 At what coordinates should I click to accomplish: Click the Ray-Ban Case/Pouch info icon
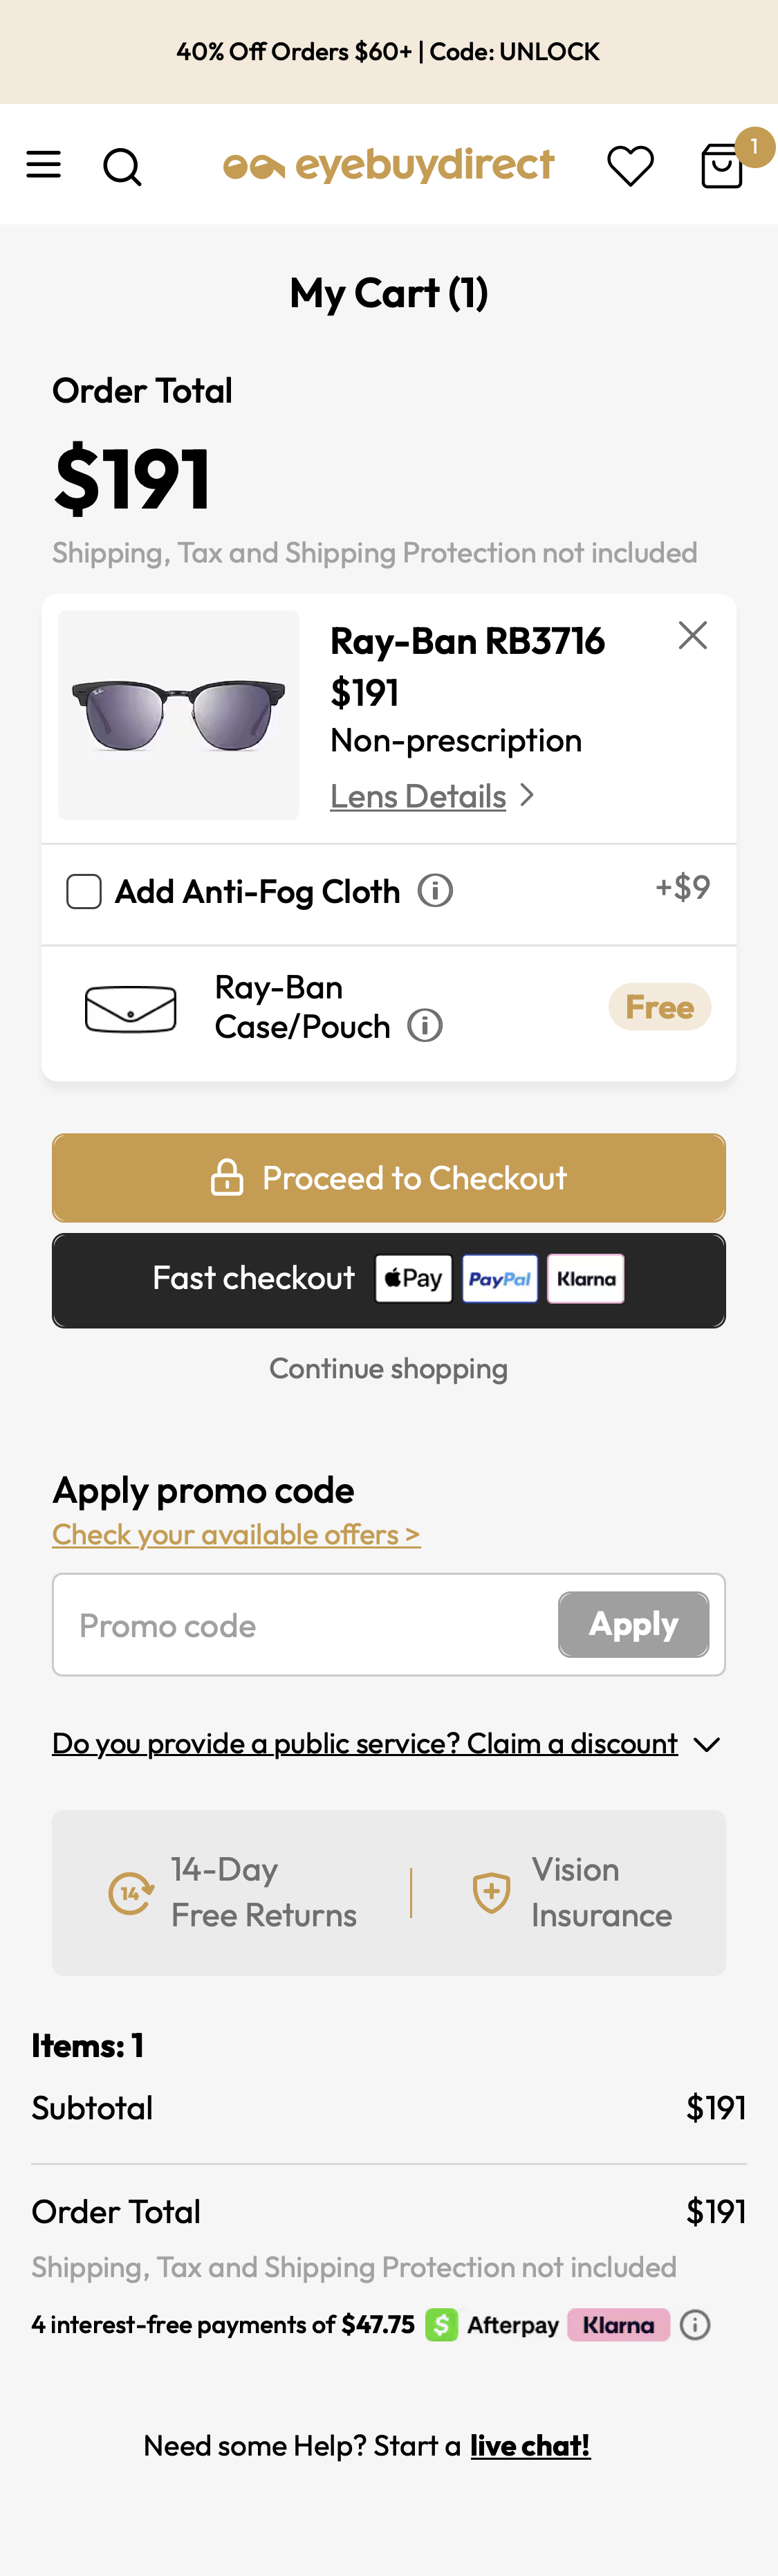423,1025
